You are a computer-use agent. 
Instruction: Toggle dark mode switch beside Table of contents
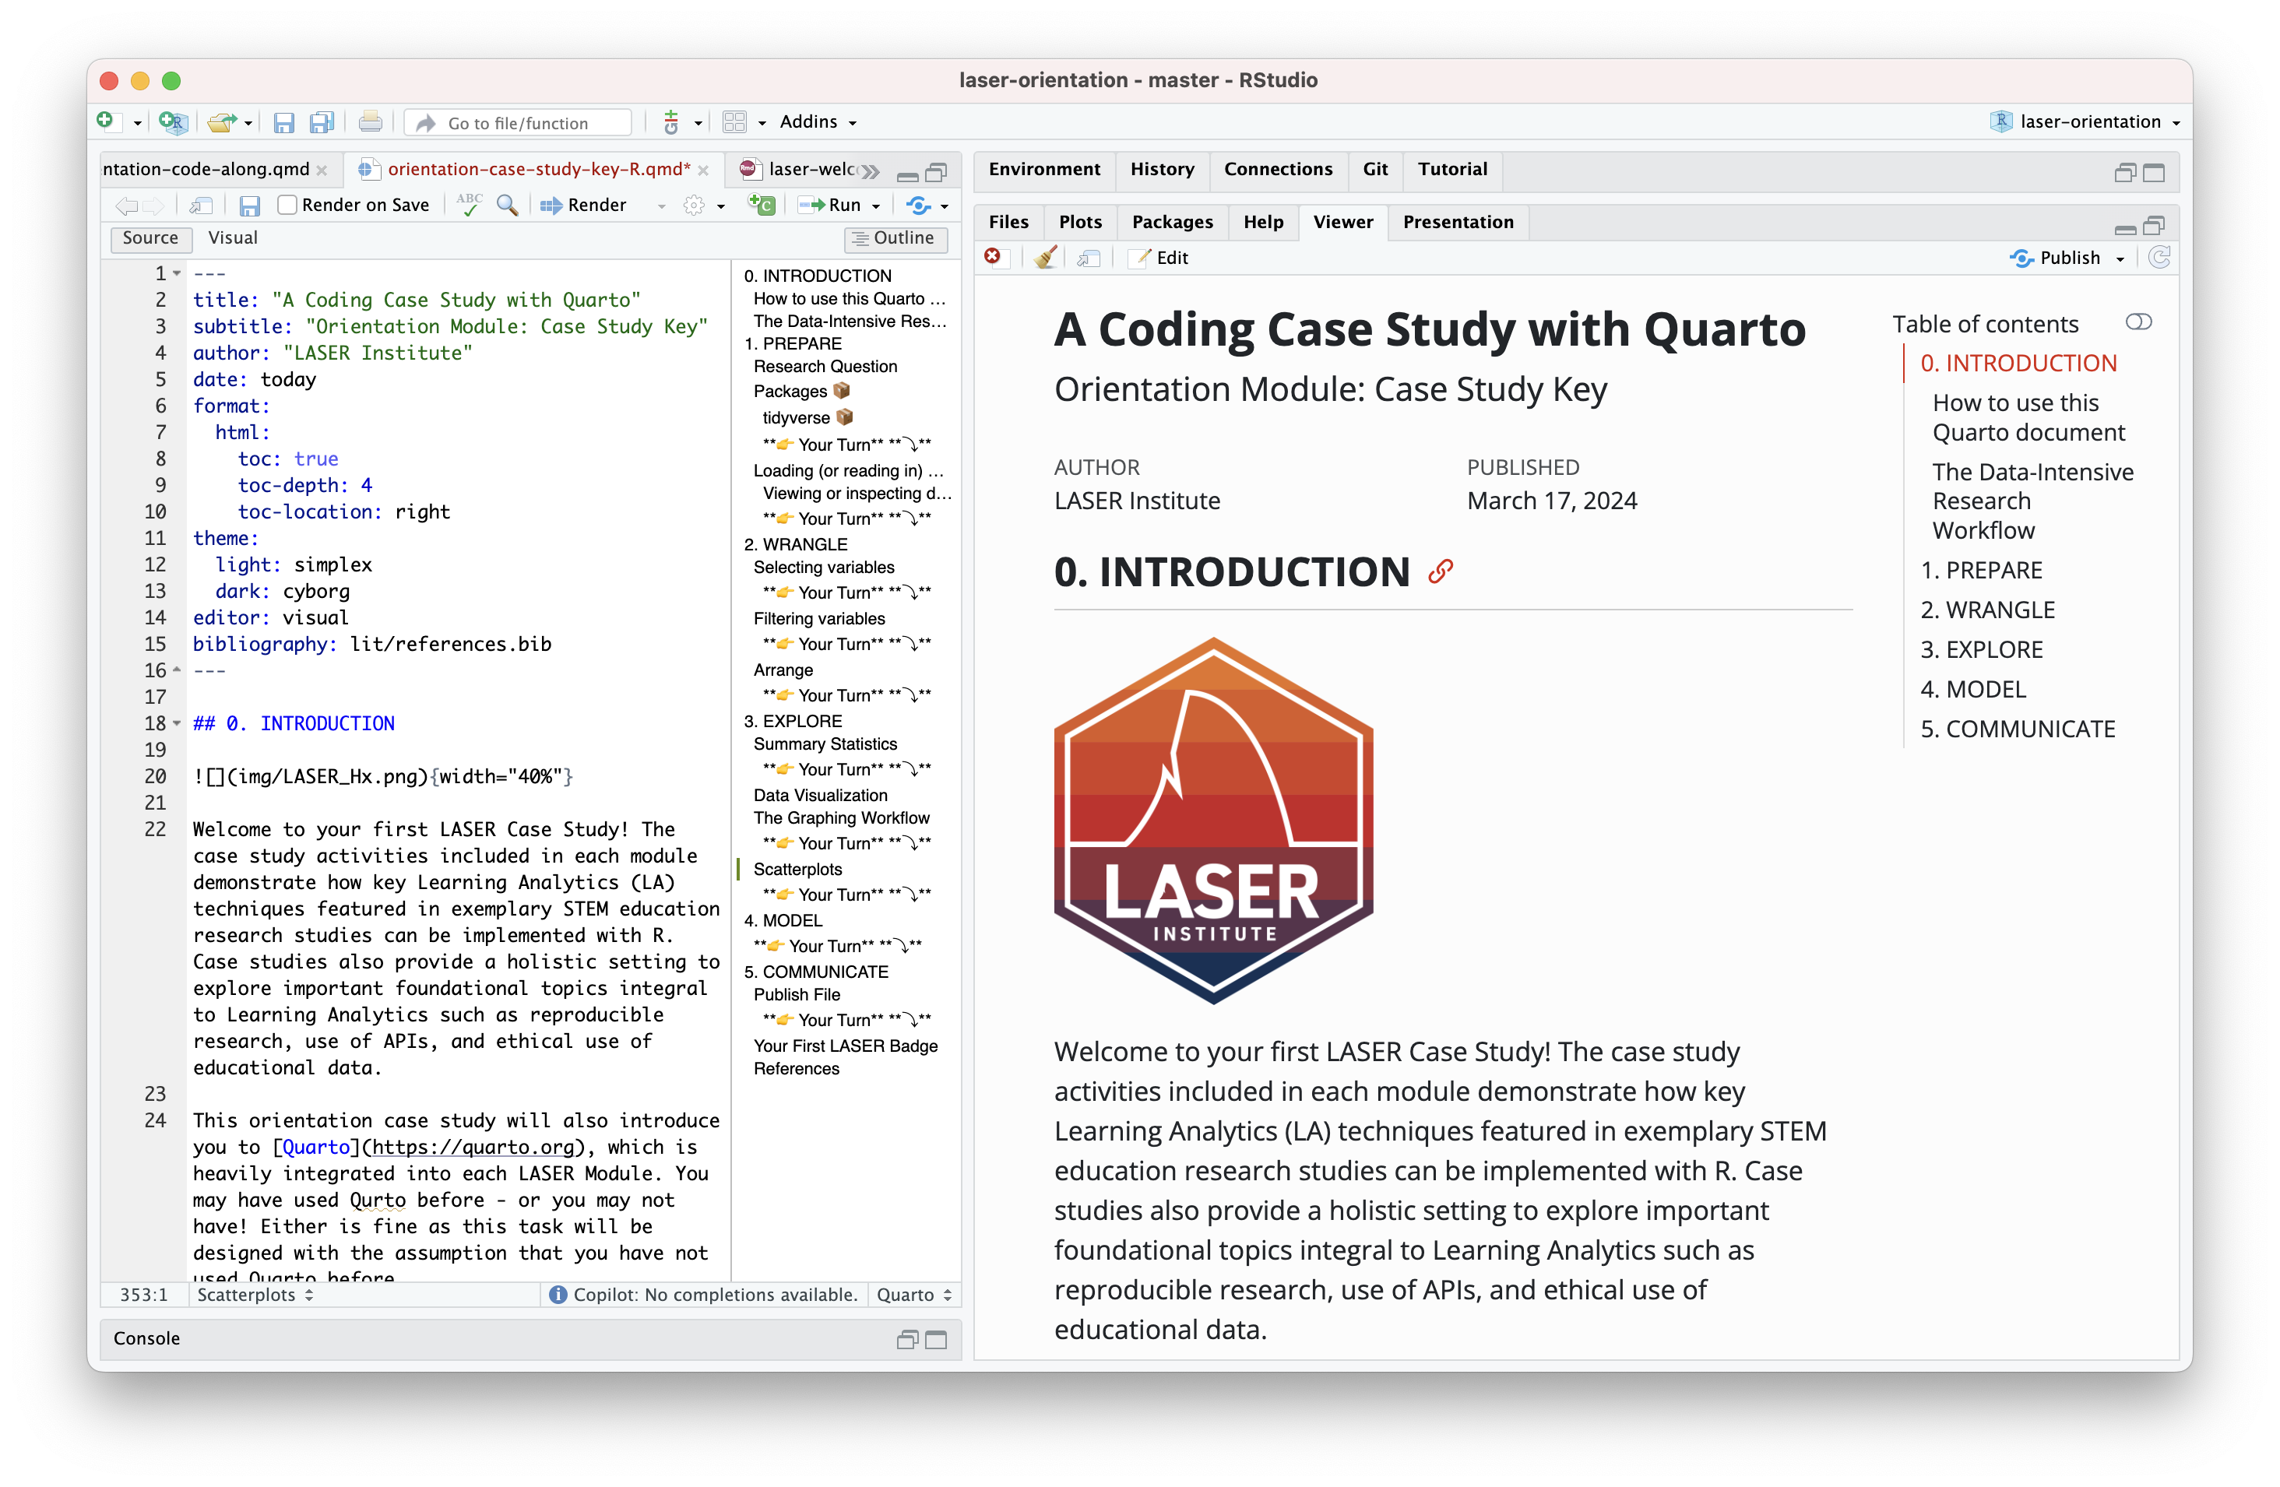[2137, 322]
